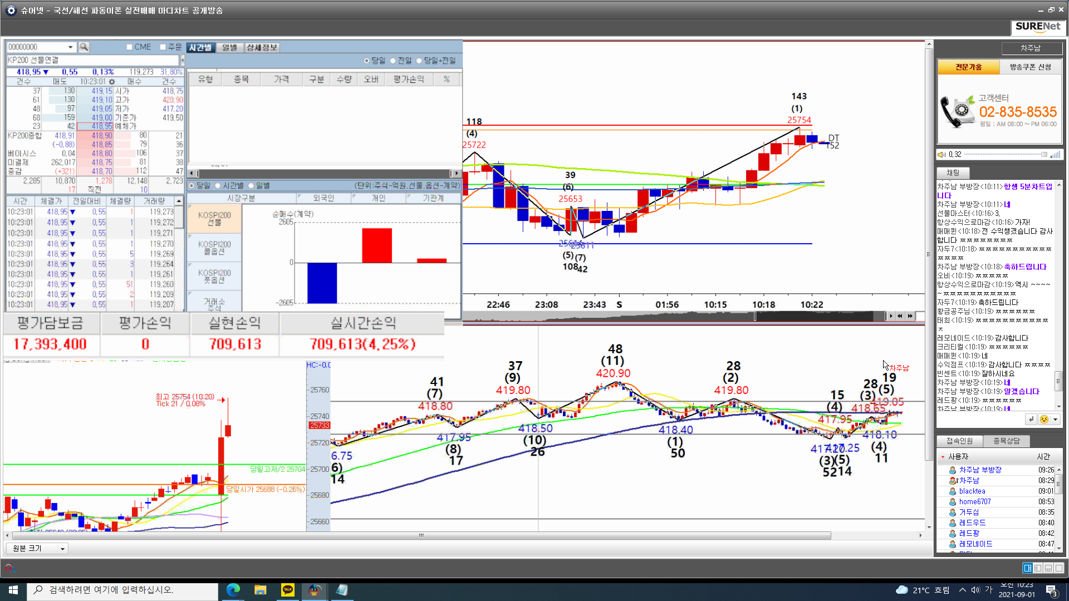Click the 방송쿠폰 신청 button
1069x601 pixels.
1031,67
